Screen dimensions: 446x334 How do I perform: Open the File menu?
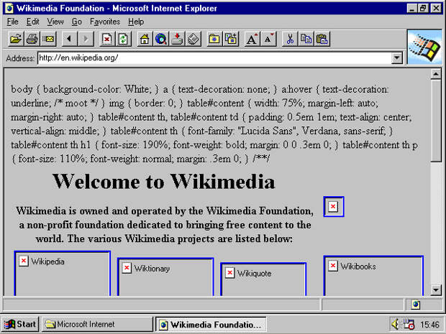click(x=12, y=22)
